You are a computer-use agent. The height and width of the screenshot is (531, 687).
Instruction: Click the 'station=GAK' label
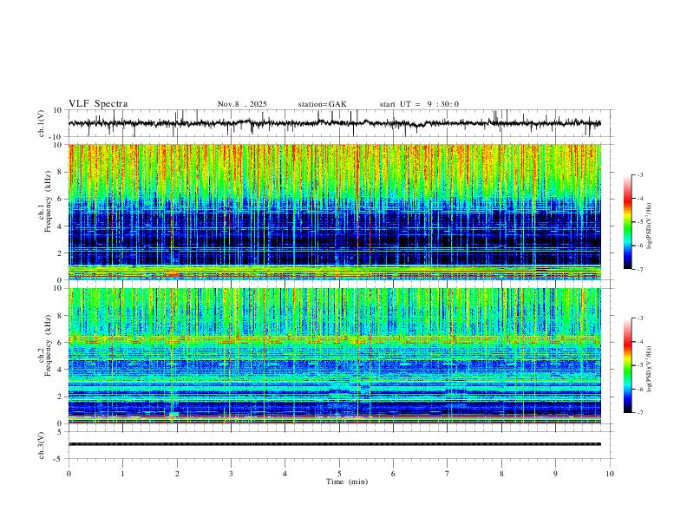tap(323, 104)
